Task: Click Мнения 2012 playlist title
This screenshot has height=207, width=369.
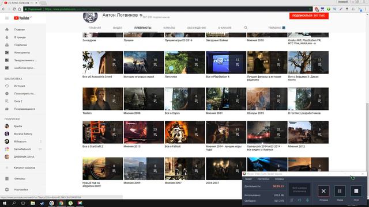Action: tap(296, 147)
